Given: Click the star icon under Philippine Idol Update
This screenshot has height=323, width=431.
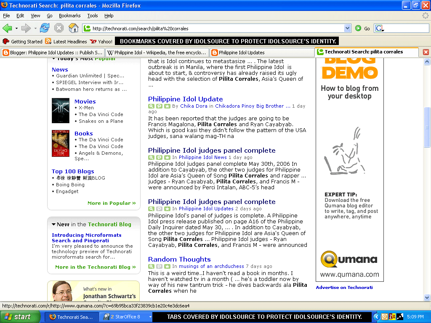Looking at the screenshot, I should click(x=167, y=106).
